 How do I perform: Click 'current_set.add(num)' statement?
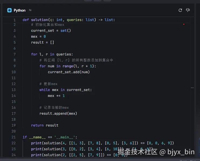click(x=69, y=72)
